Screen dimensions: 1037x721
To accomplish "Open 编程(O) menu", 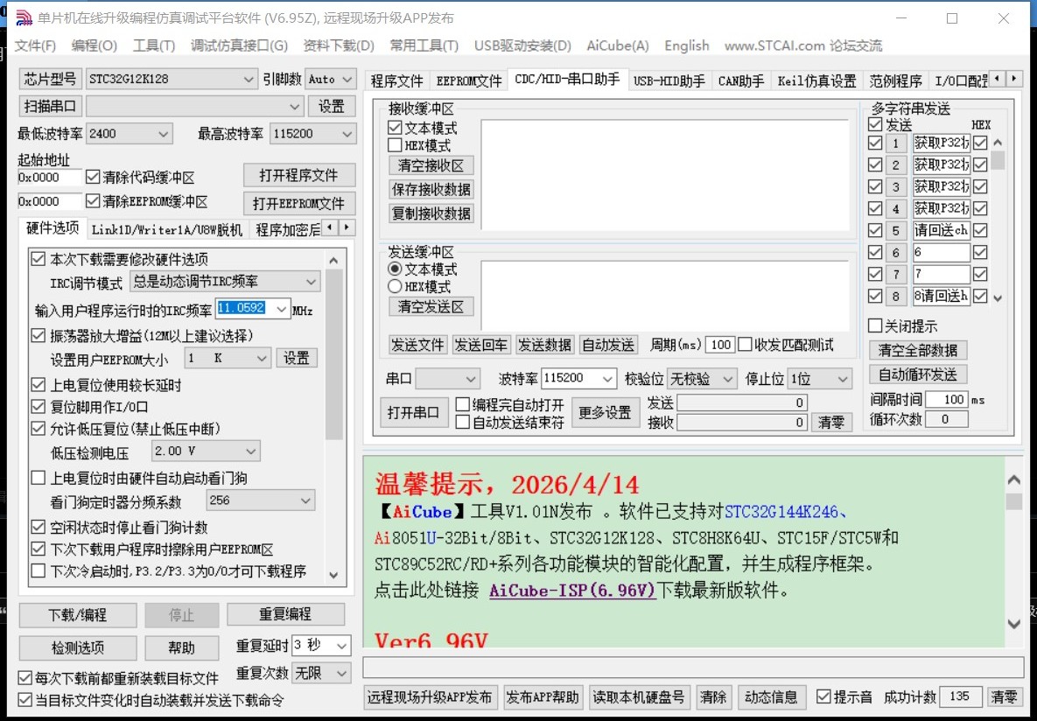I will coord(94,45).
